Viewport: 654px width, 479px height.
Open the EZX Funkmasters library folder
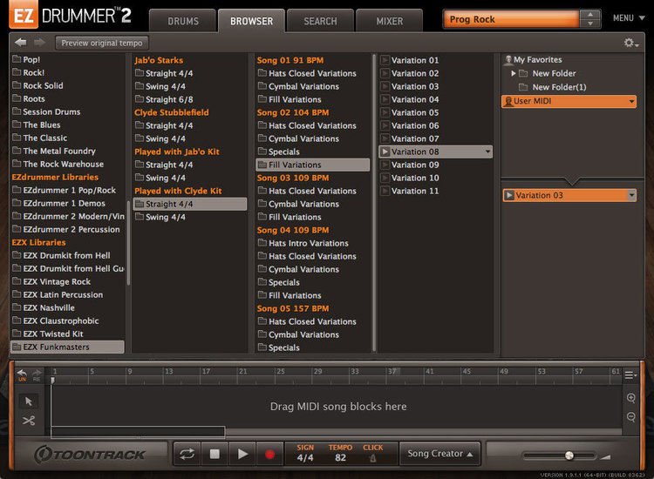pyautogui.click(x=67, y=347)
